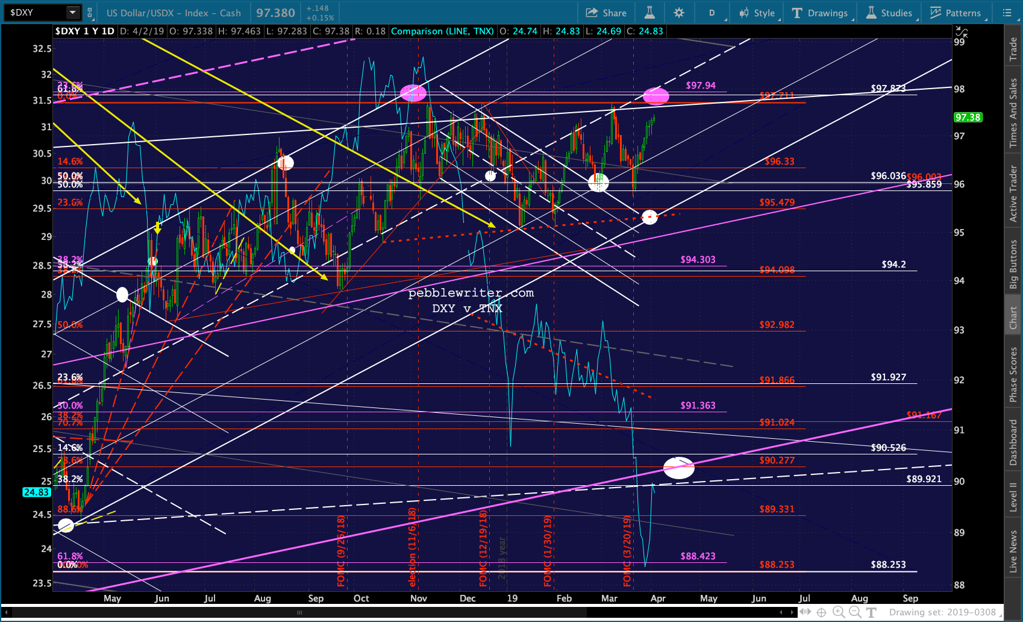Click the FOMC (1/30/19) vertical marker label

click(x=548, y=551)
